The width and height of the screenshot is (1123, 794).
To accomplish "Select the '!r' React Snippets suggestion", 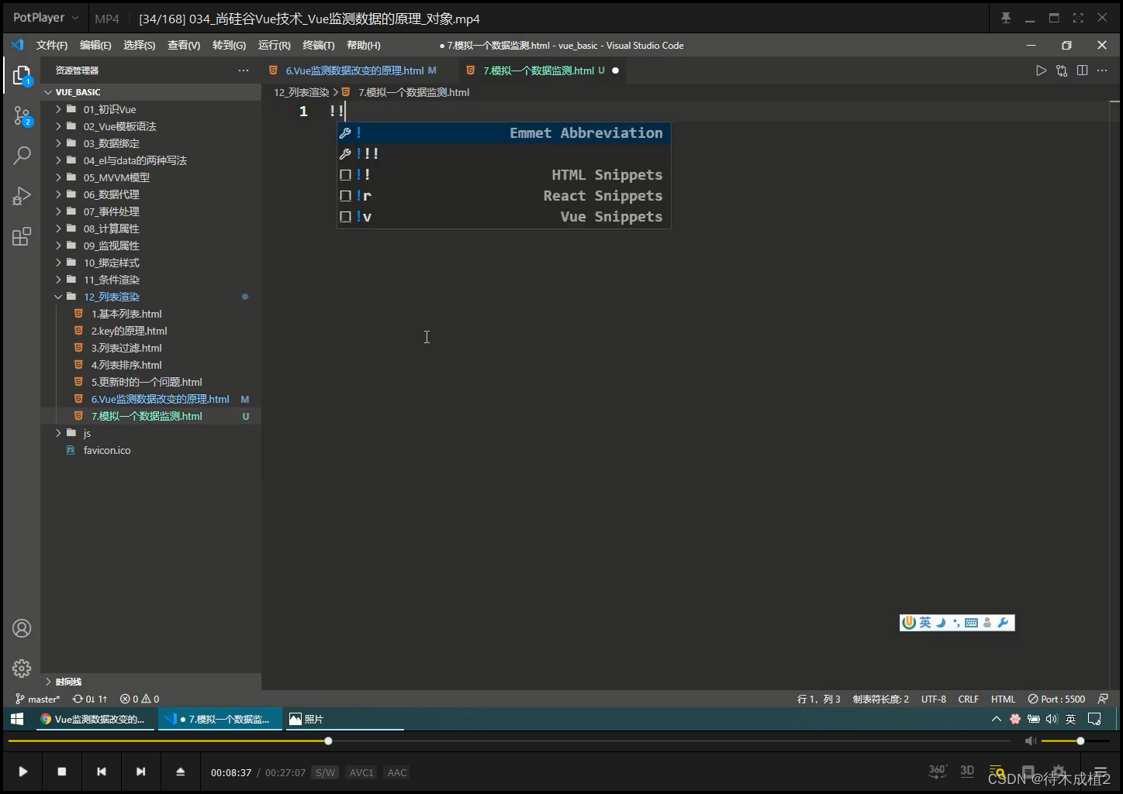I will click(x=503, y=196).
